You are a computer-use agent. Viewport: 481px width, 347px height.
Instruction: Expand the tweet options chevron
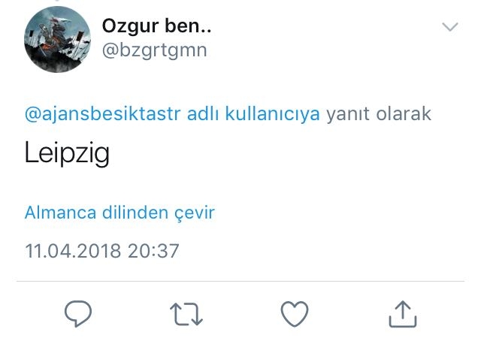450,27
